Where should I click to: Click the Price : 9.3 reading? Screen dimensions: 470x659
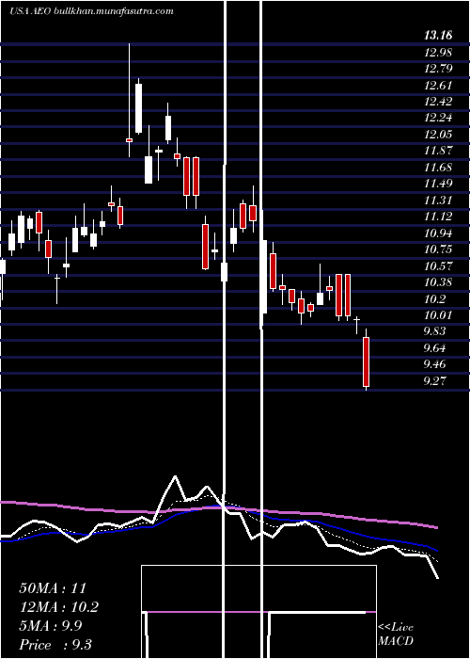click(x=55, y=645)
